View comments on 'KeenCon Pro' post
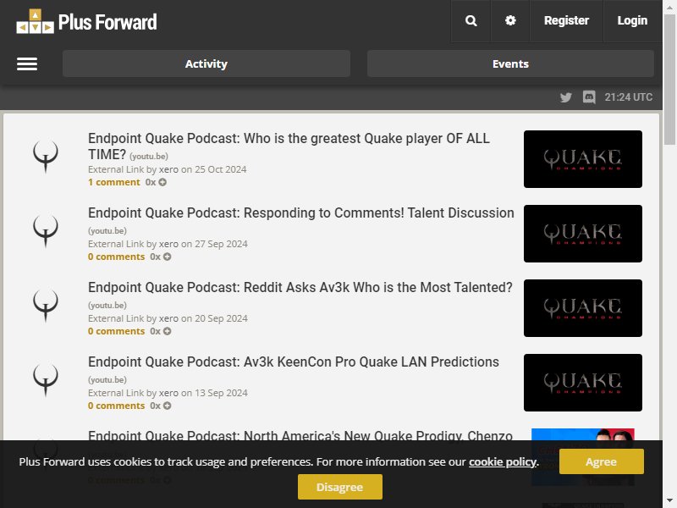This screenshot has height=508, width=677. pyautogui.click(x=117, y=406)
